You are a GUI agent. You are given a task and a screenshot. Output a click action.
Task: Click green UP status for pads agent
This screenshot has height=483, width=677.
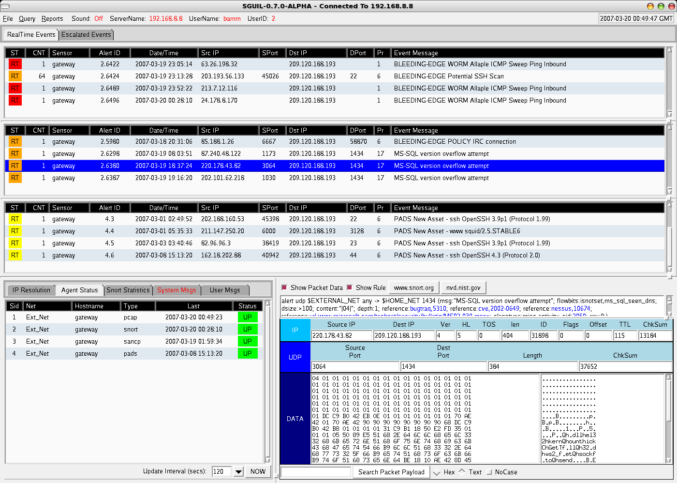(x=248, y=353)
